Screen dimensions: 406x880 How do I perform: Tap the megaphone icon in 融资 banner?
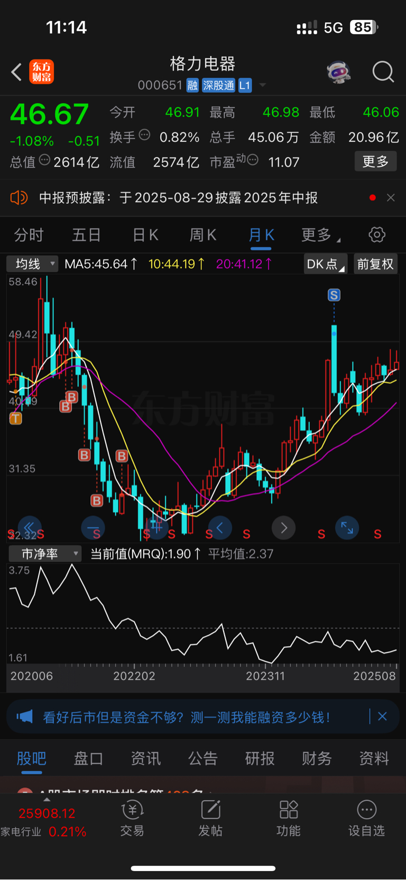pyautogui.click(x=24, y=717)
